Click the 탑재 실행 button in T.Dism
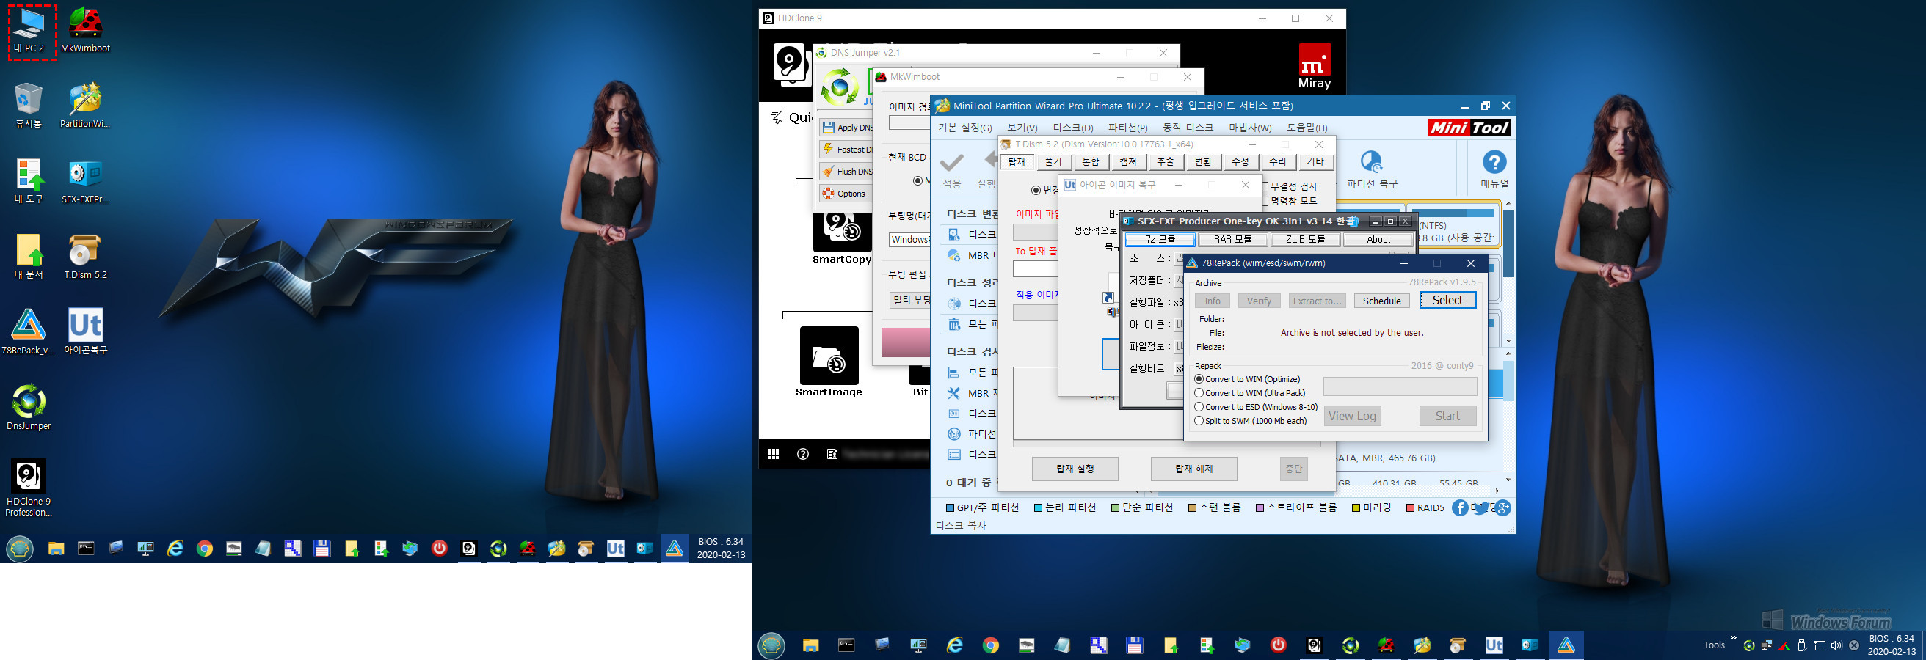The image size is (1926, 660). (1075, 469)
